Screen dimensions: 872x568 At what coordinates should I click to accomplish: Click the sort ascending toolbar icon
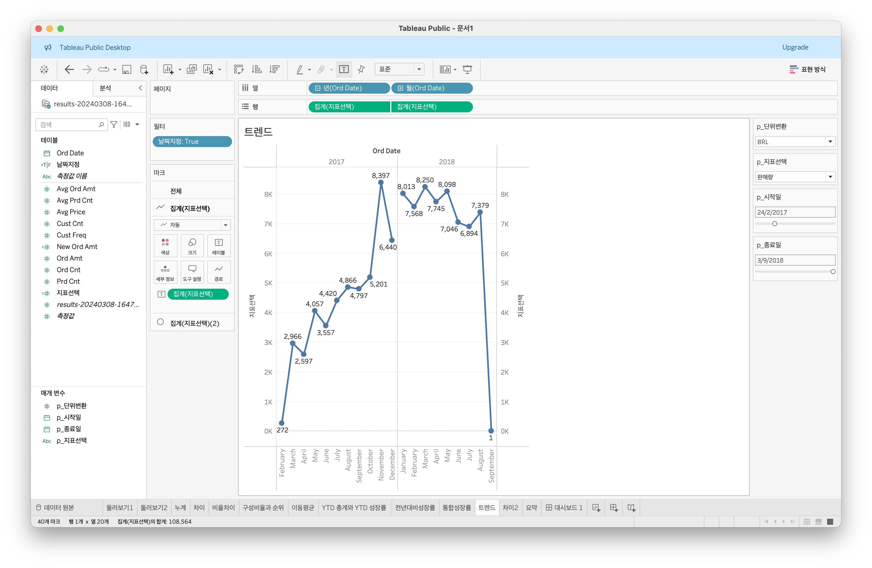point(257,69)
